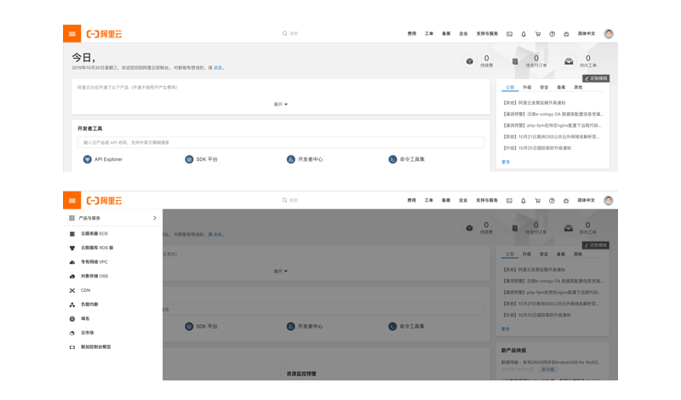Click 更多 link in top screenshot announcements
Screen dimensions: 681x400
pyautogui.click(x=506, y=162)
